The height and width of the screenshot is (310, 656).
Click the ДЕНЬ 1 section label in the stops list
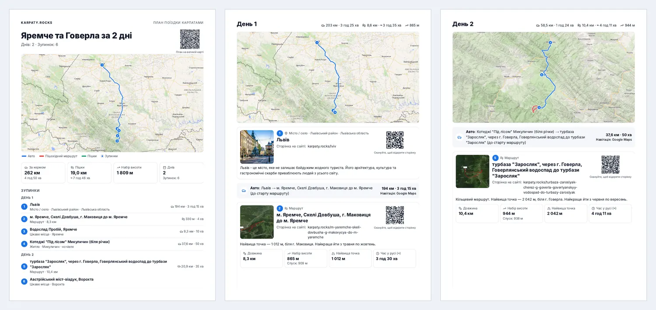[x=27, y=198]
